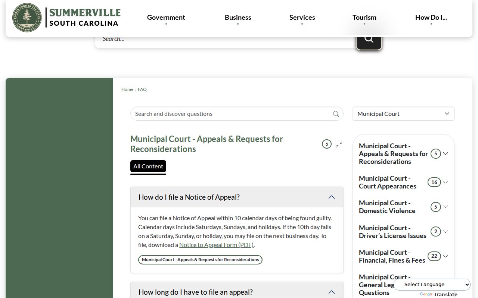Collapse all questions with the shrink arrows icon

tap(339, 145)
